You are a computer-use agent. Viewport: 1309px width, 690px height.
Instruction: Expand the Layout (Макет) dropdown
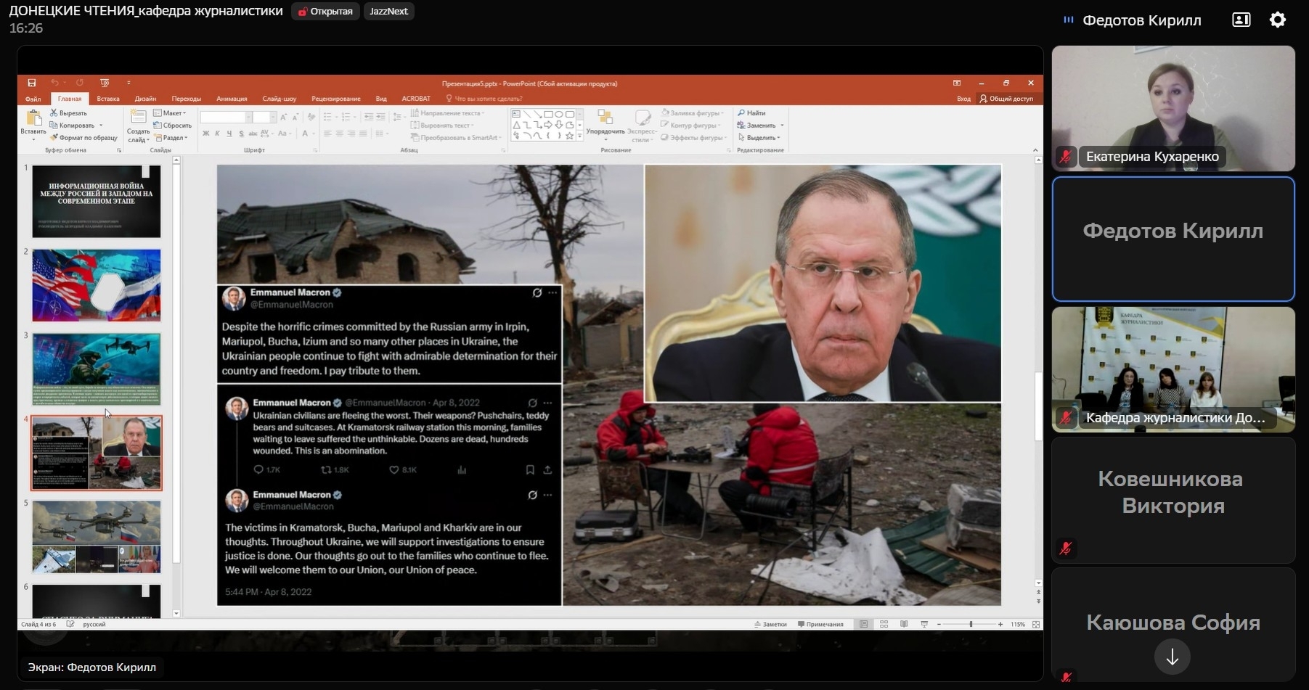click(x=171, y=113)
